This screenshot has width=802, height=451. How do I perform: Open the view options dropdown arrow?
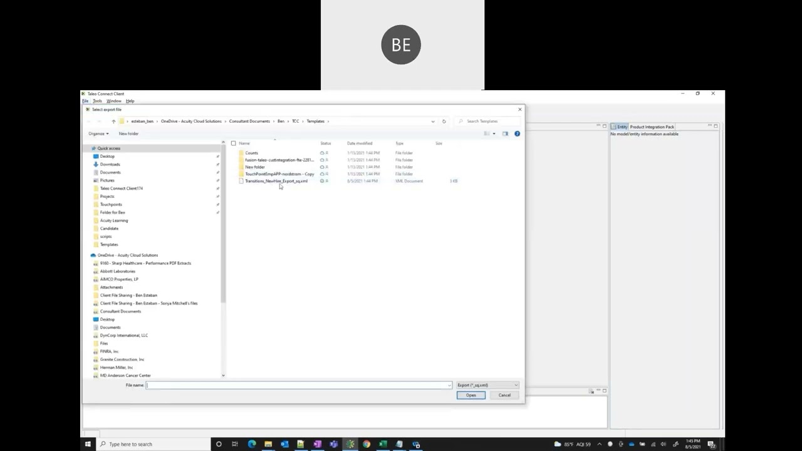tap(494, 133)
